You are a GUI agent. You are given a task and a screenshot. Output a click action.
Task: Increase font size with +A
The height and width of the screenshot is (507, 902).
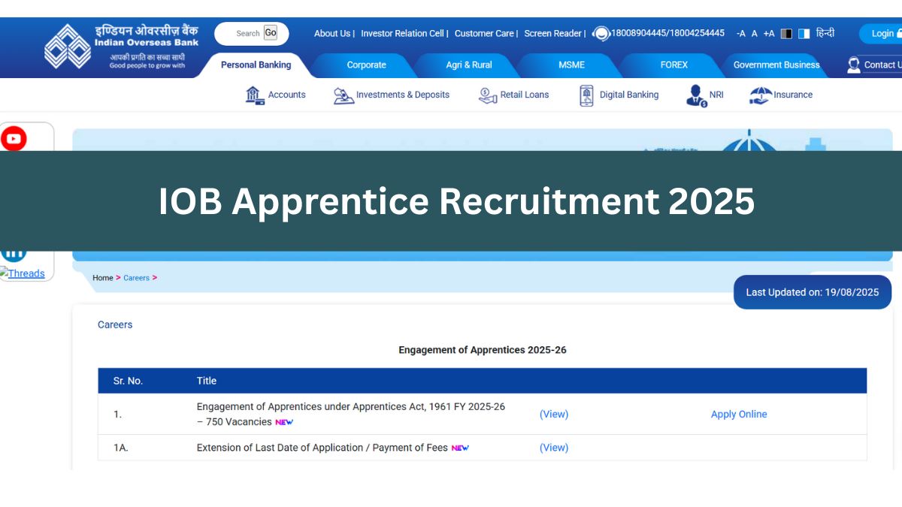(x=768, y=34)
